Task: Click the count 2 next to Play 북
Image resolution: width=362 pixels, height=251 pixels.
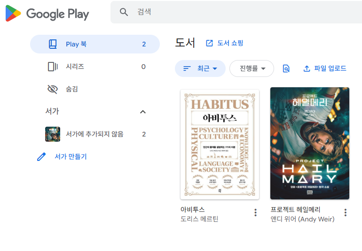Action: tap(144, 44)
